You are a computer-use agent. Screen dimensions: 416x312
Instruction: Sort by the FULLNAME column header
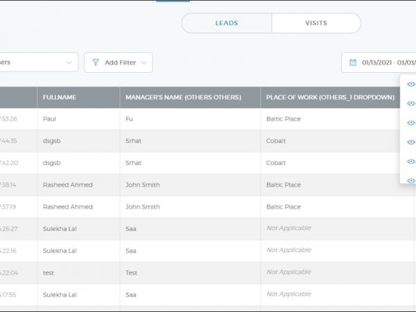coord(60,98)
